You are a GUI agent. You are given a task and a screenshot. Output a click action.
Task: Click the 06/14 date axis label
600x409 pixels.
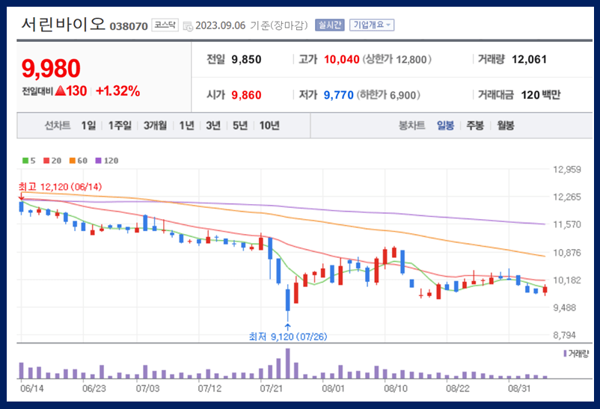pos(31,389)
